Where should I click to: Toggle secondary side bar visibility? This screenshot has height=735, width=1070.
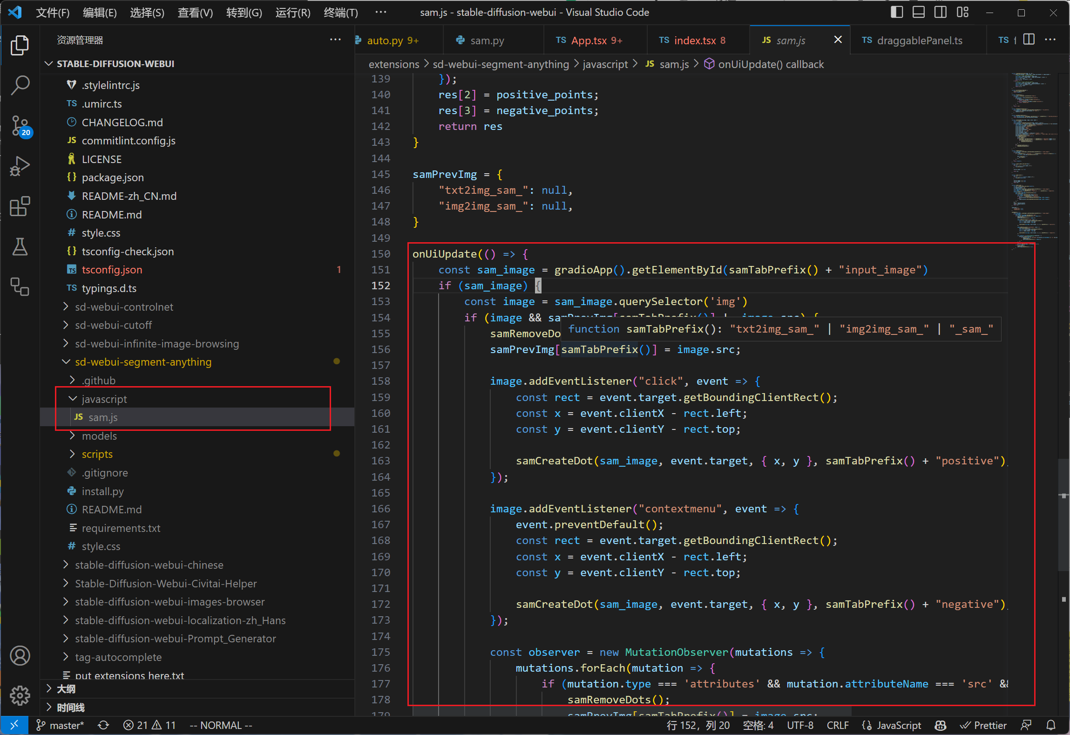click(x=940, y=12)
